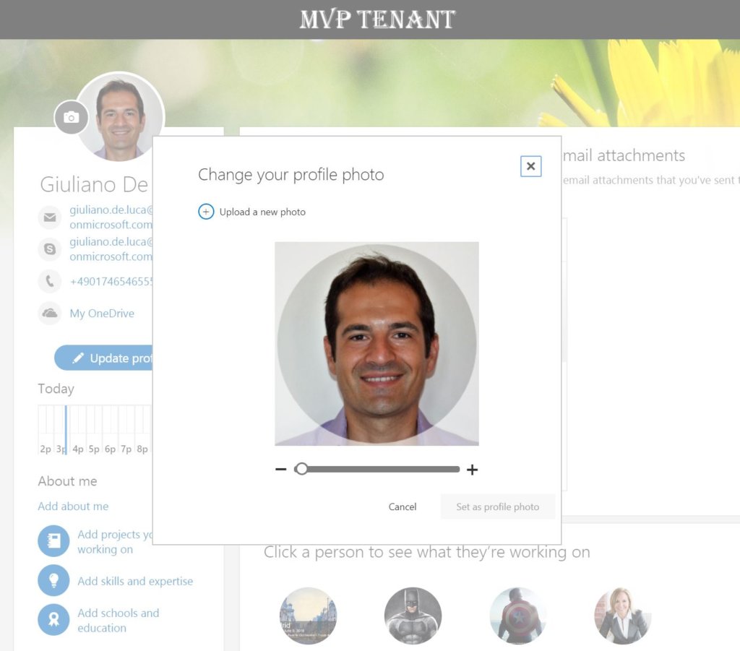Image resolution: width=740 pixels, height=651 pixels.
Task: Select the Batman profile thumbnail
Action: [x=413, y=616]
